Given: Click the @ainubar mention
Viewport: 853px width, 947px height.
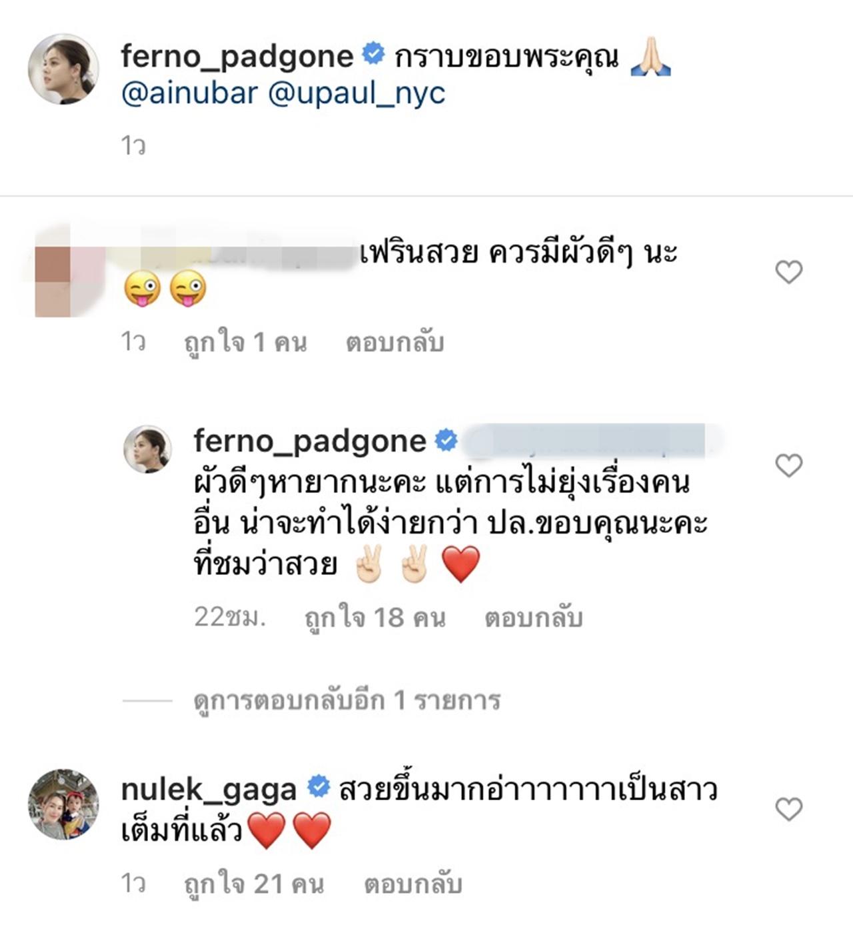Looking at the screenshot, I should coord(189,93).
